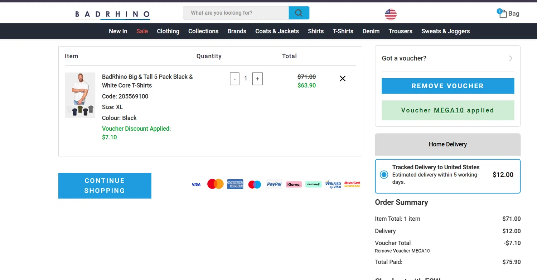Viewport: 537px width, 280px height.
Task: Click Remove Voucher MEGA10 in order summary
Action: pyautogui.click(x=402, y=251)
